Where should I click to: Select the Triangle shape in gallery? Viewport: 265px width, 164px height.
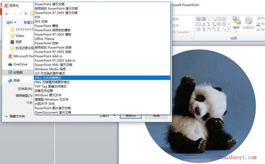pyautogui.click(x=204, y=24)
